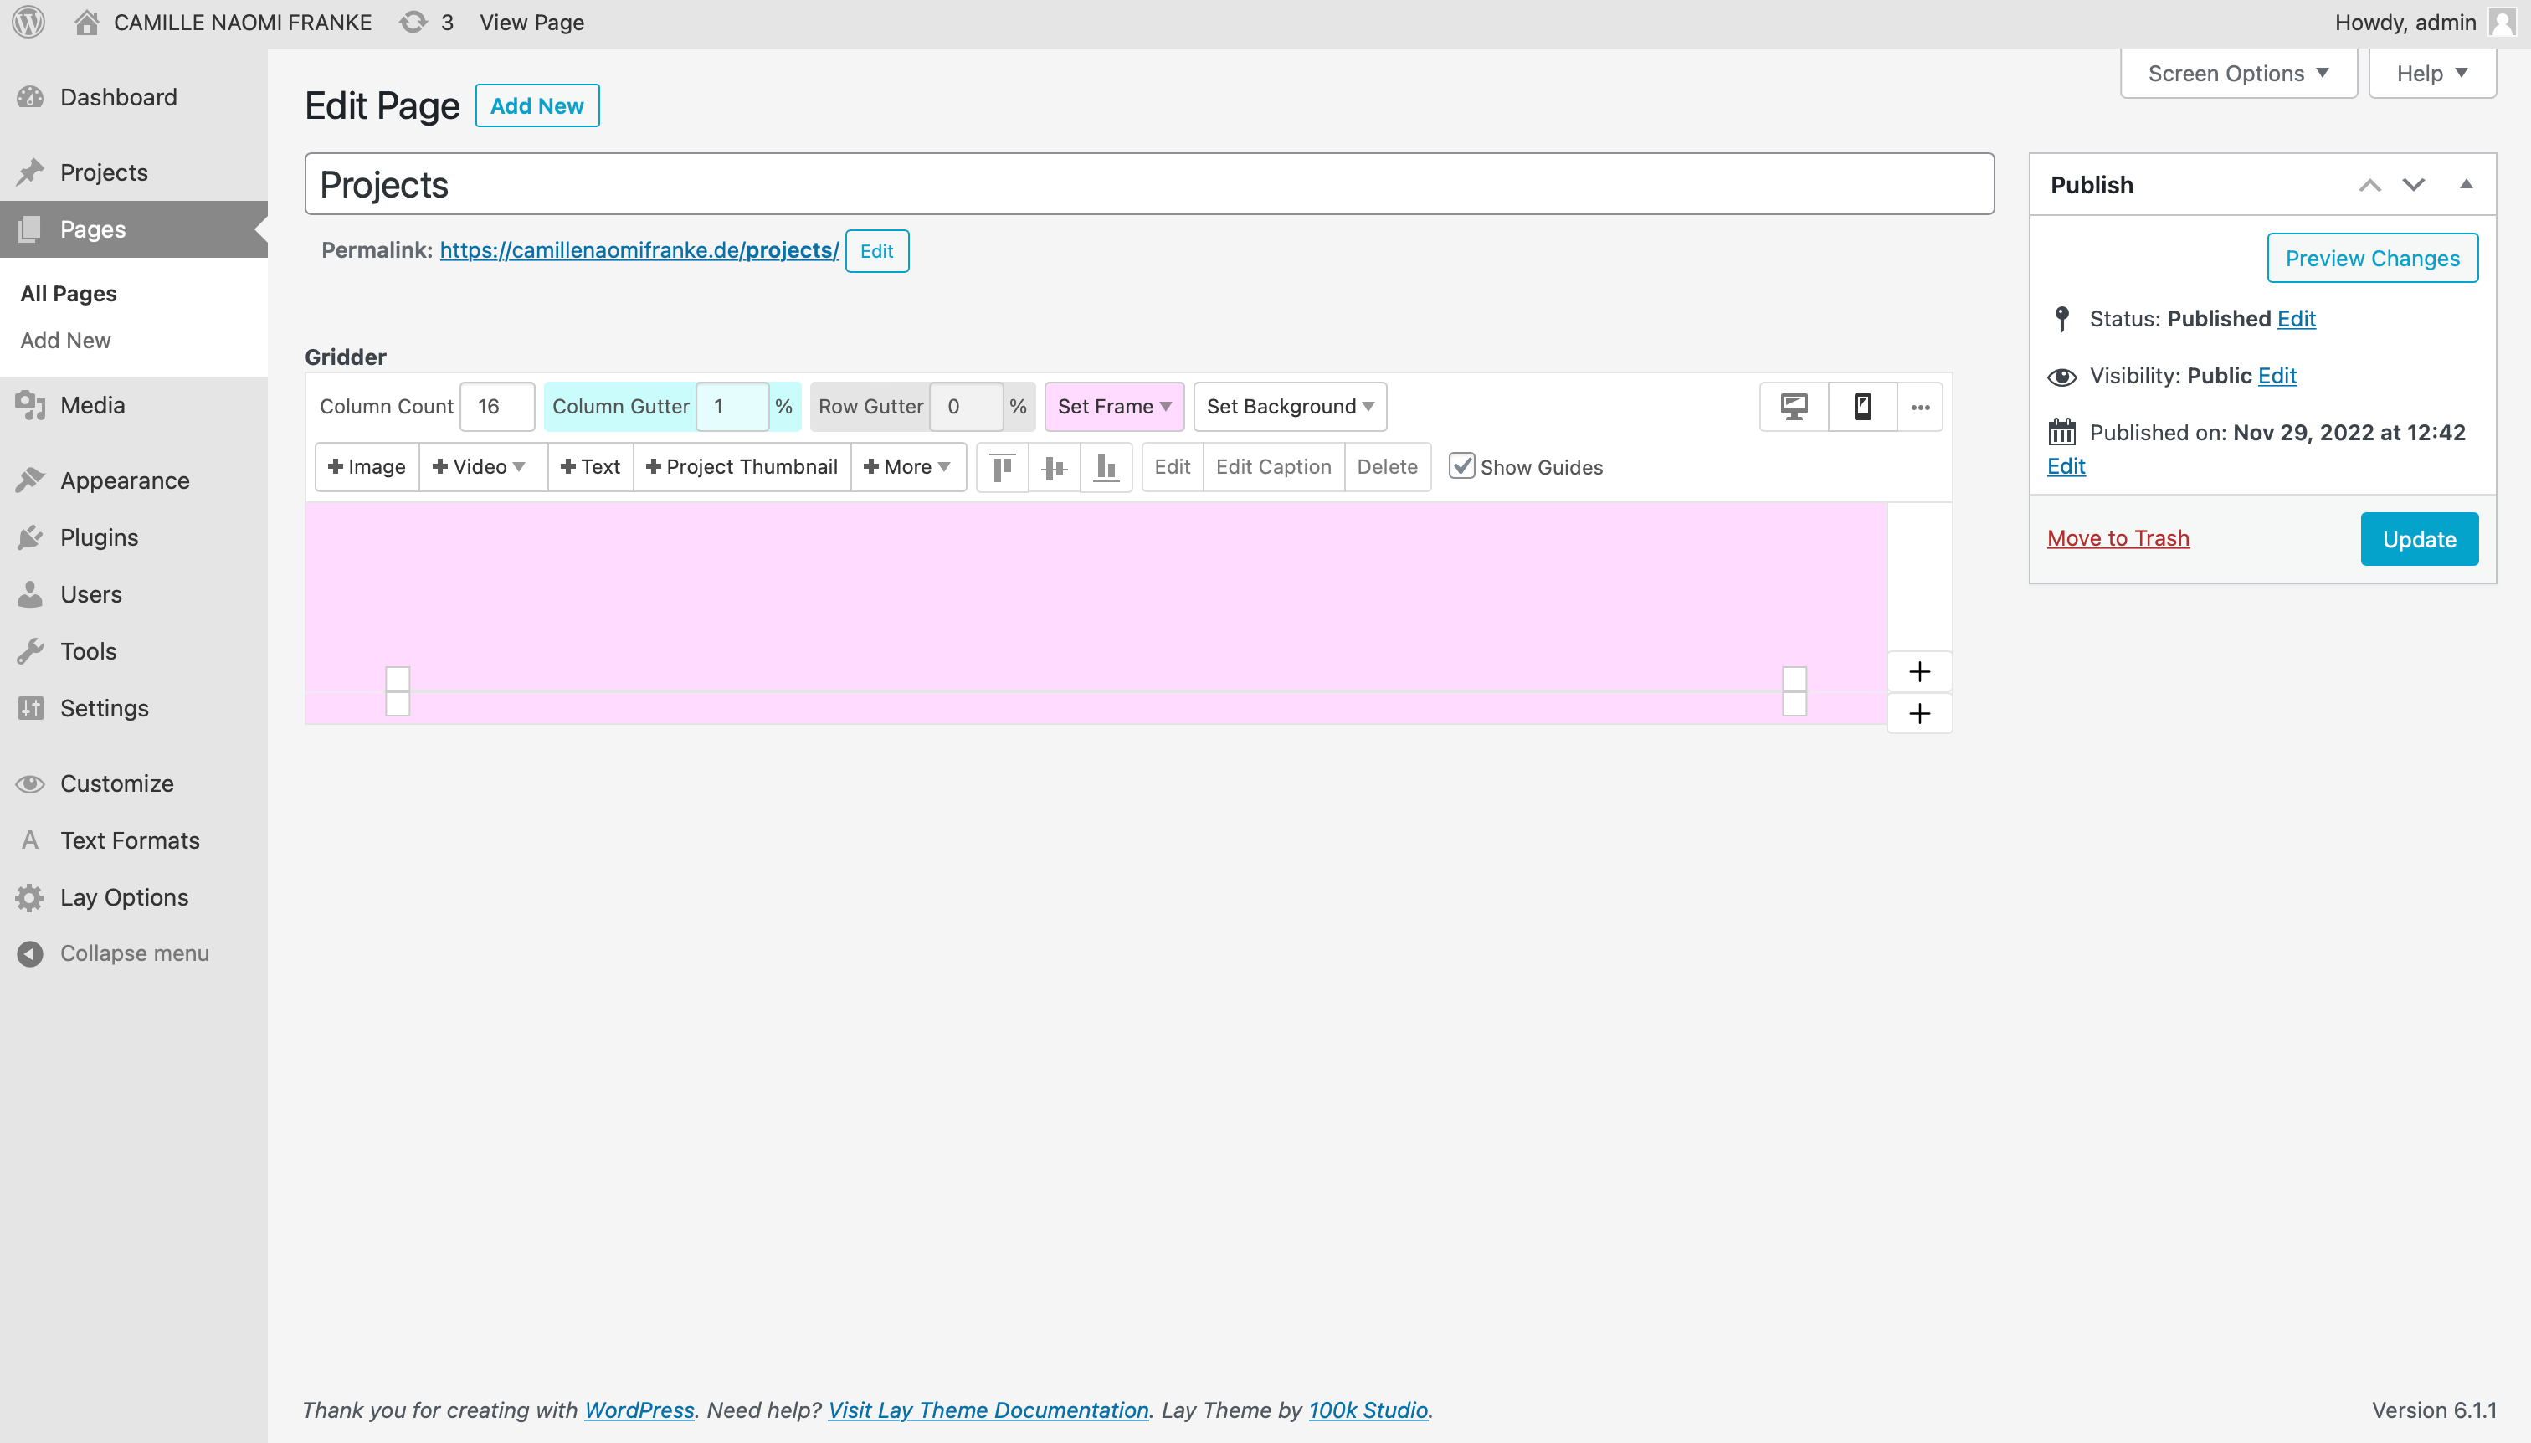This screenshot has height=1443, width=2531.
Task: Toggle the Show Guides checkbox
Action: (1461, 466)
